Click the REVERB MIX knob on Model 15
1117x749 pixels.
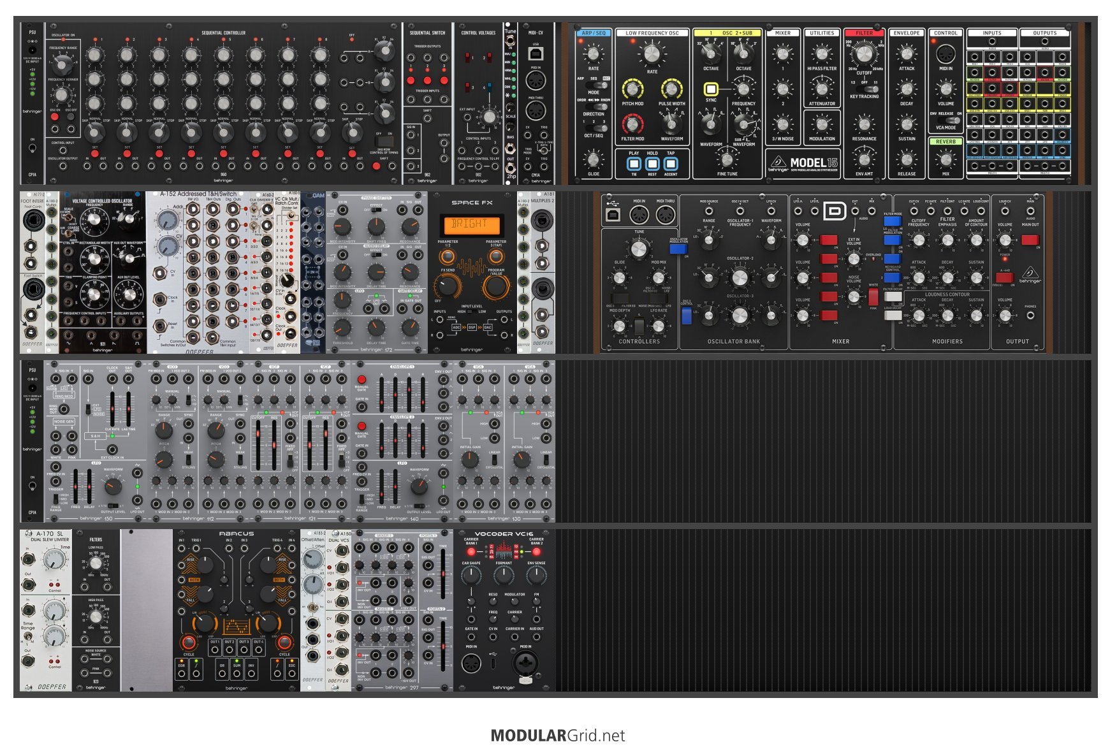tap(945, 159)
